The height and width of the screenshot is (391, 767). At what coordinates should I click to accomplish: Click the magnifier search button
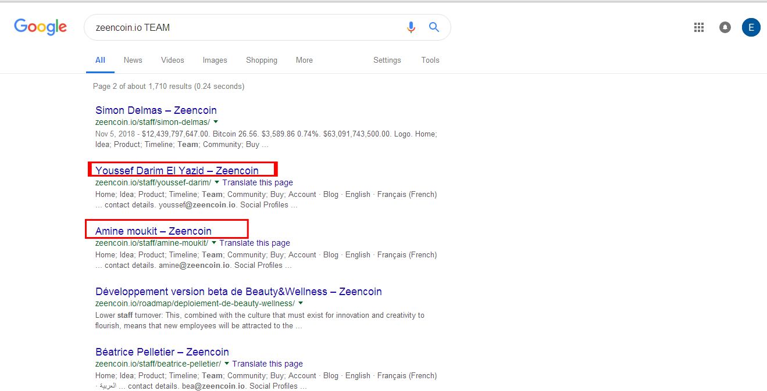click(434, 27)
